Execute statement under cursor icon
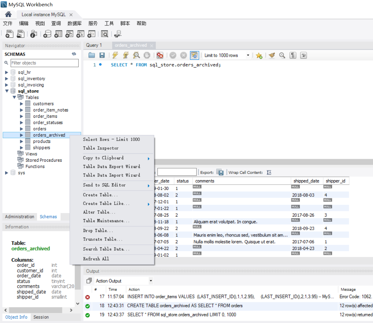Viewport: 373px width, 323px height. (126, 55)
